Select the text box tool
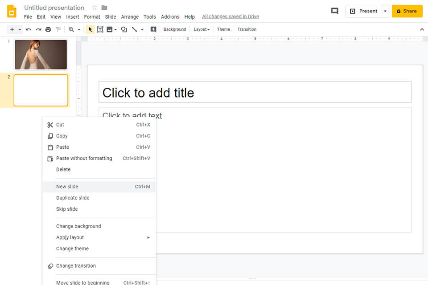The width and height of the screenshot is (428, 285). [100, 29]
